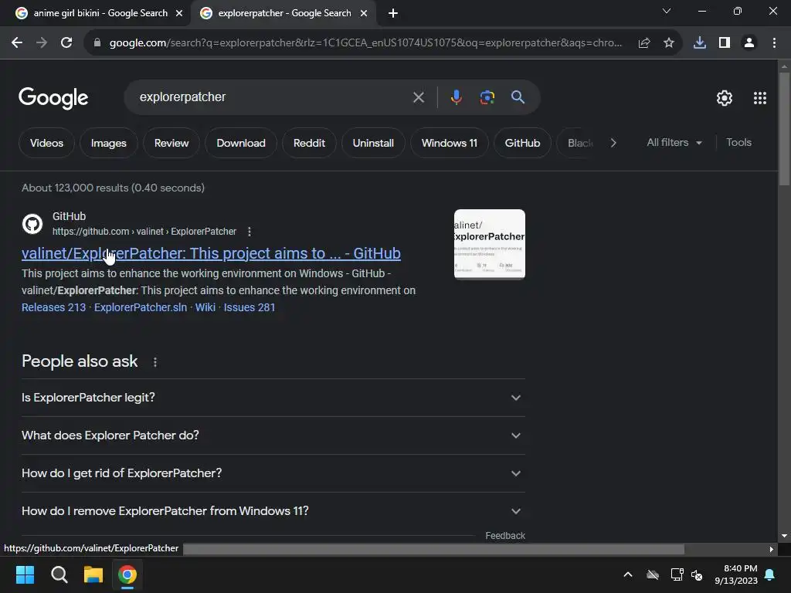Viewport: 791px width, 593px height.
Task: Click the explorerpatcher search input field
Action: click(x=273, y=97)
